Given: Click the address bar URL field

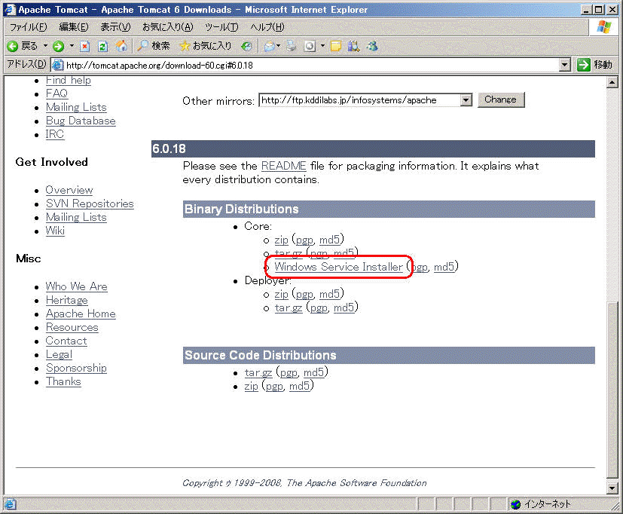Looking at the screenshot, I should (x=301, y=65).
